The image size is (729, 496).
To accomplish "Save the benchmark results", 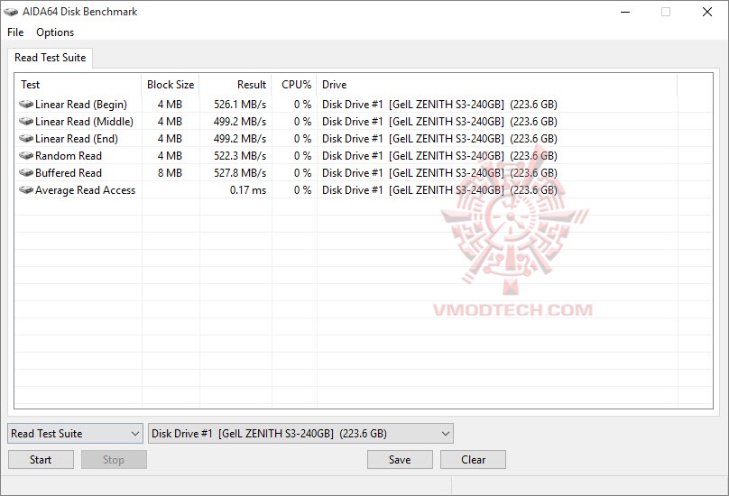I will click(400, 460).
